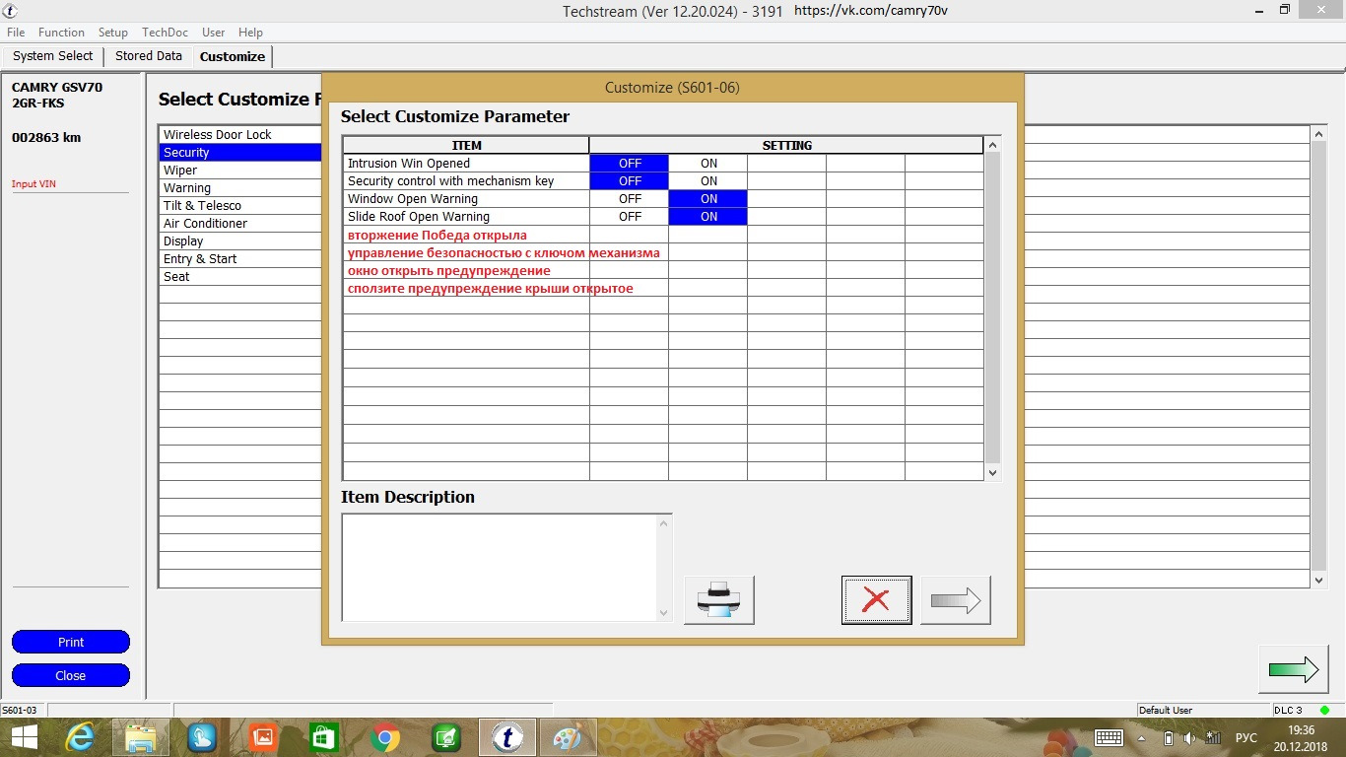
Task: Open File Explorer from the taskbar
Action: pos(141,737)
